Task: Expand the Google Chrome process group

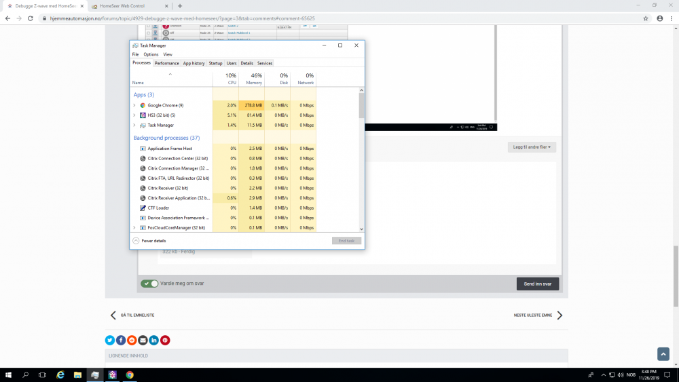Action: pyautogui.click(x=134, y=105)
